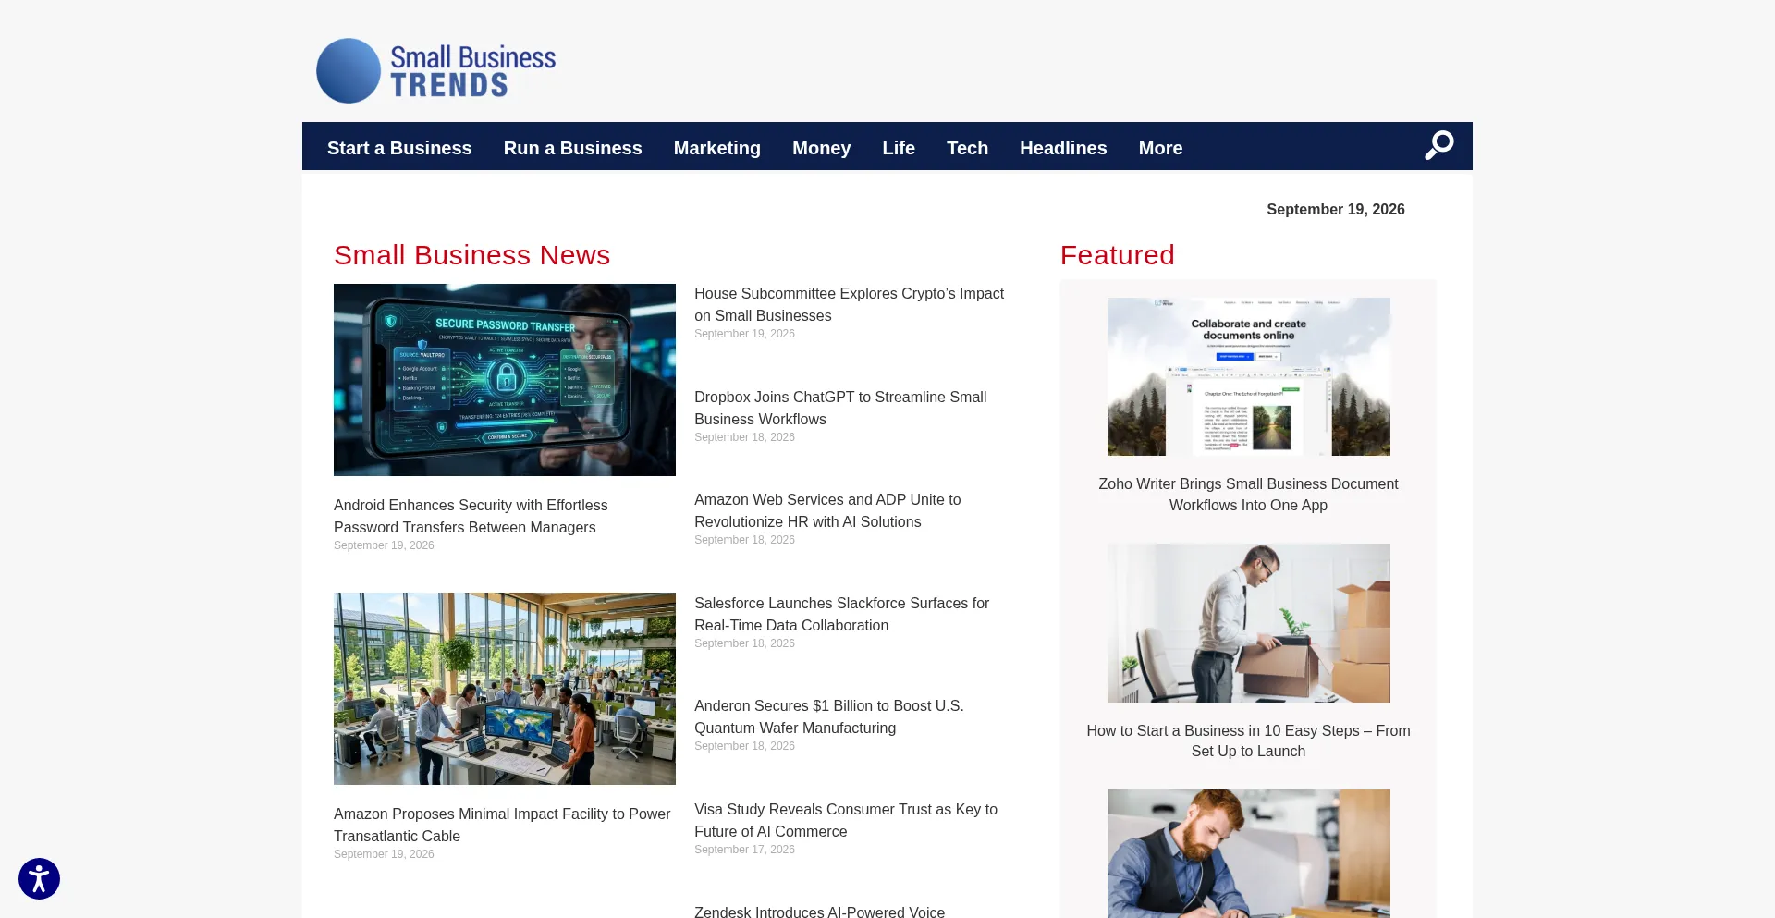Viewport: 1775px width, 918px height.
Task: Open the Zoho Writer featured thumbnail
Action: coord(1248,376)
